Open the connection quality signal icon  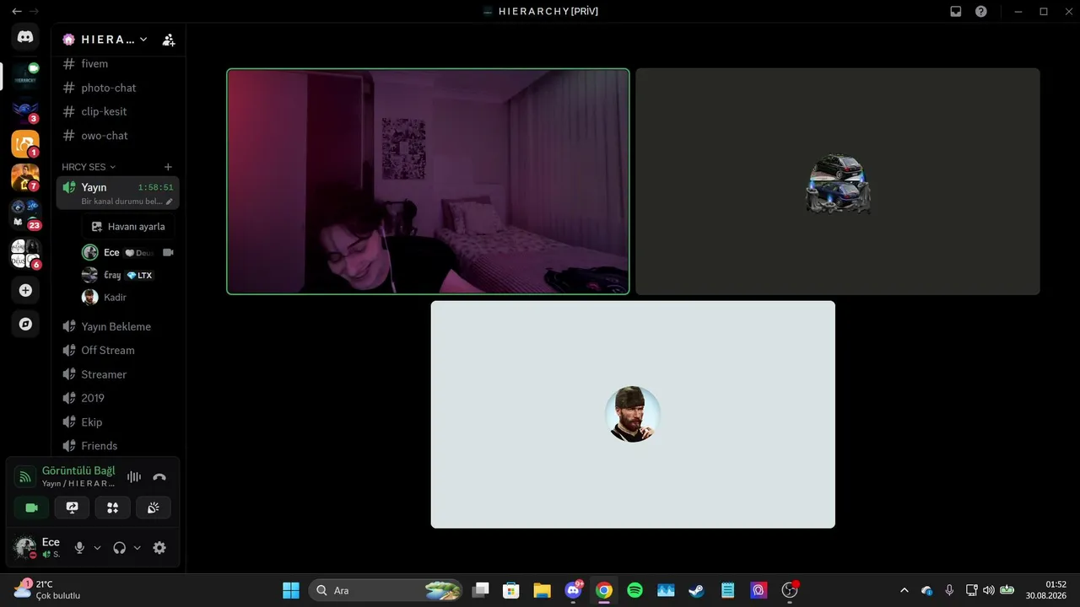[25, 476]
